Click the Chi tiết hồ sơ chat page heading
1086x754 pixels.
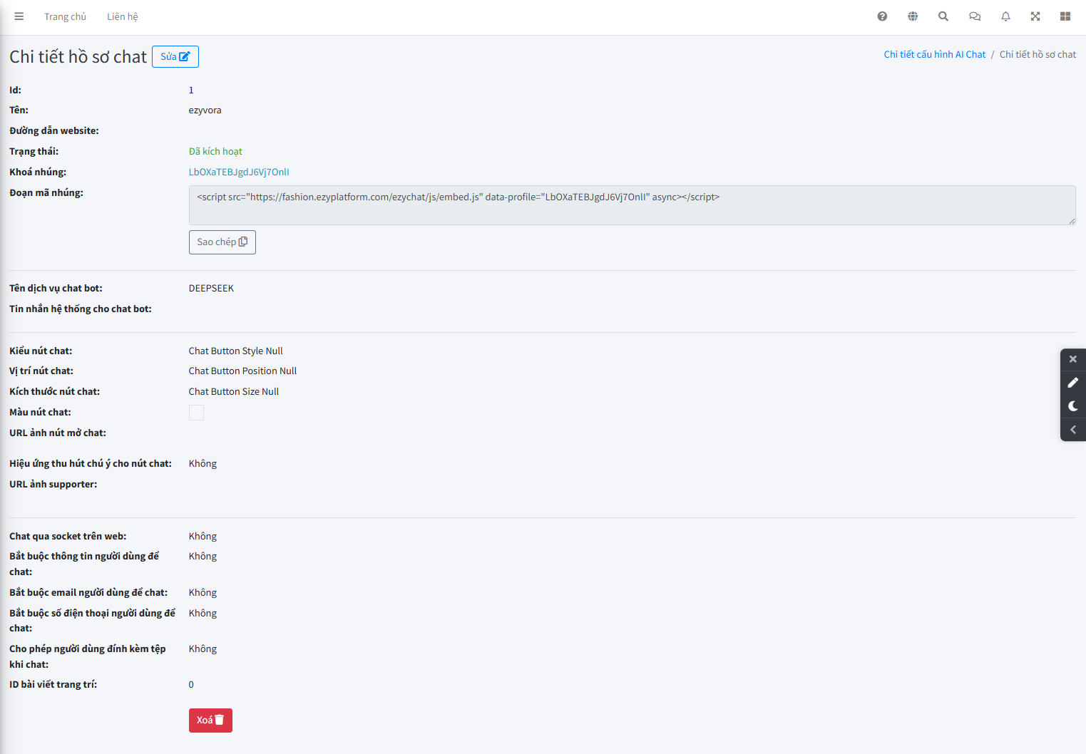[x=78, y=56]
